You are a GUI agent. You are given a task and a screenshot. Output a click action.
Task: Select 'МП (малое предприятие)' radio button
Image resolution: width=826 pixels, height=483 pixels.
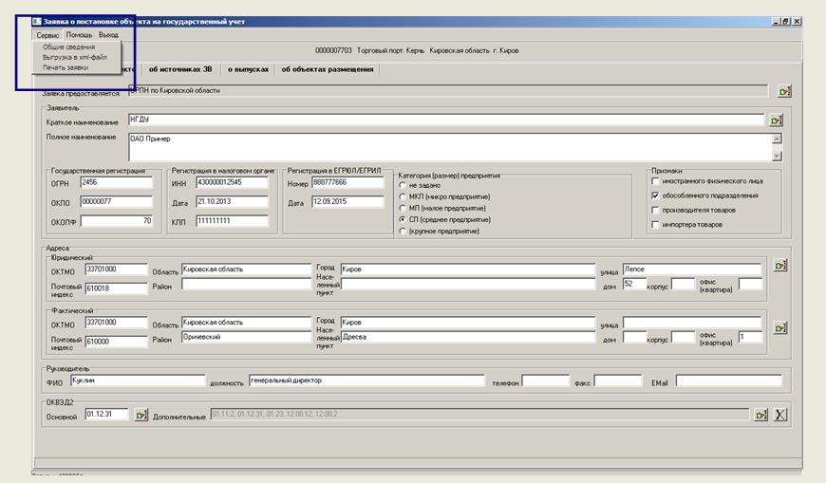coord(403,207)
